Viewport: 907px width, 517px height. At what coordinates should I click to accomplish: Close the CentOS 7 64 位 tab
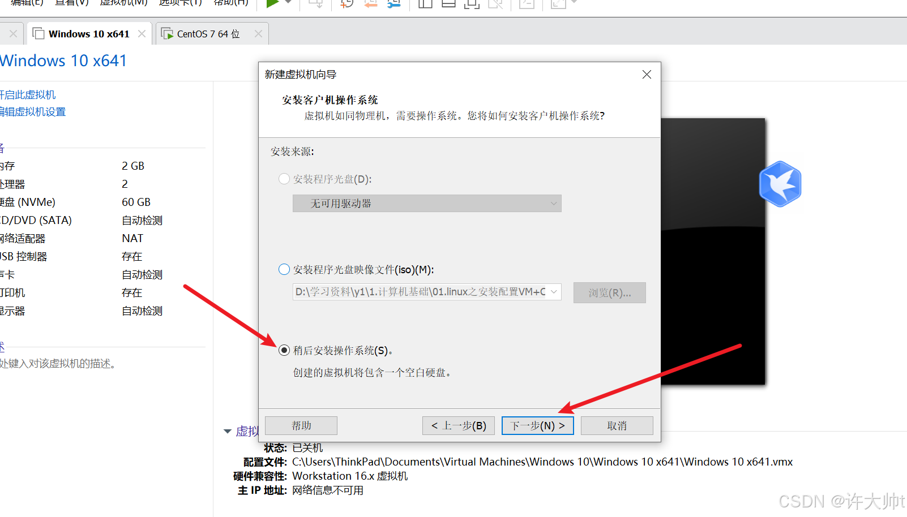coord(258,34)
